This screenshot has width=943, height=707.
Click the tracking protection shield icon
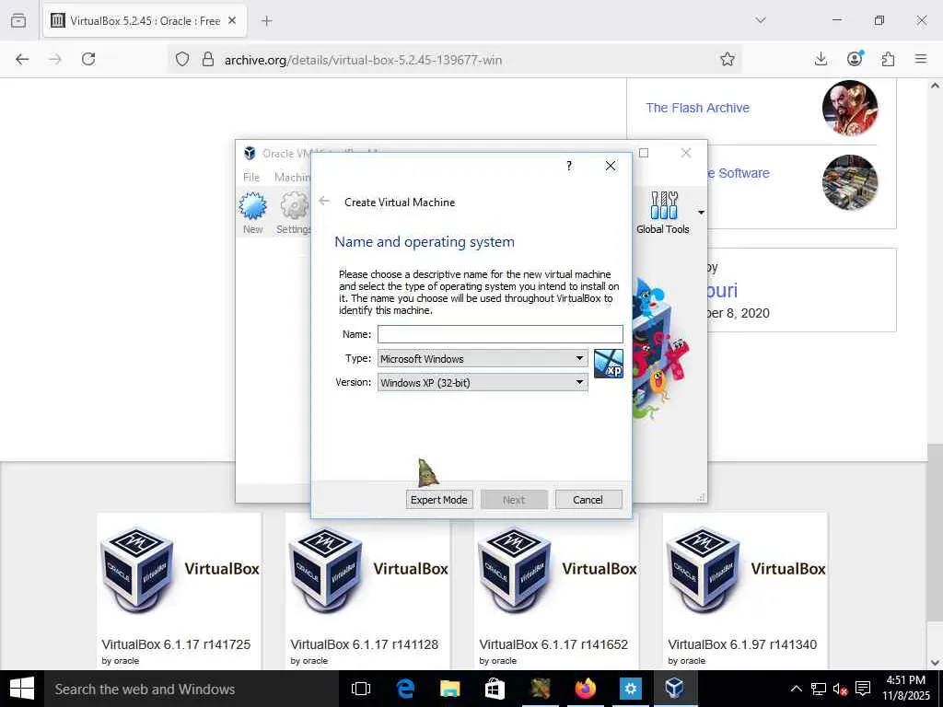click(182, 59)
